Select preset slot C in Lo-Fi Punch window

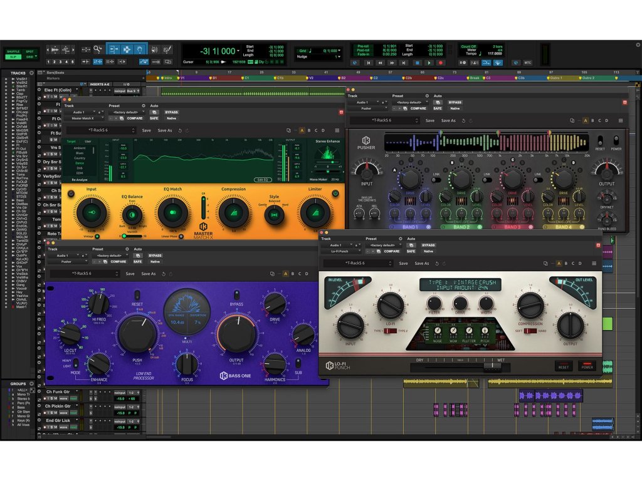pyautogui.click(x=573, y=264)
